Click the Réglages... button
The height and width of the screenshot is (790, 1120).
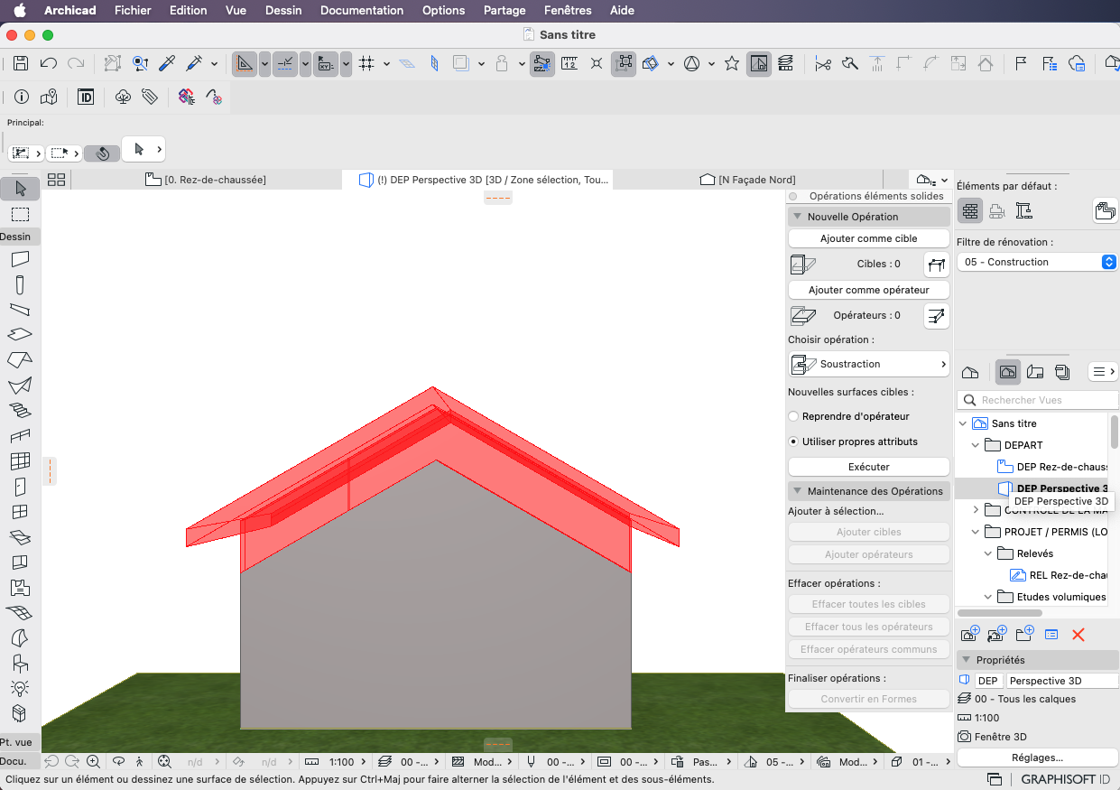click(1037, 757)
